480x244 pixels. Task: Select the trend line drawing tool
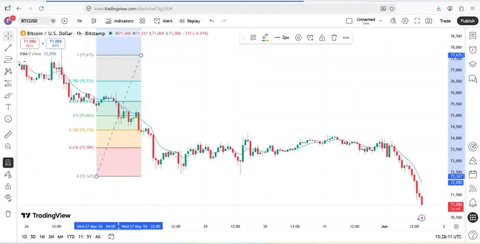click(8, 48)
